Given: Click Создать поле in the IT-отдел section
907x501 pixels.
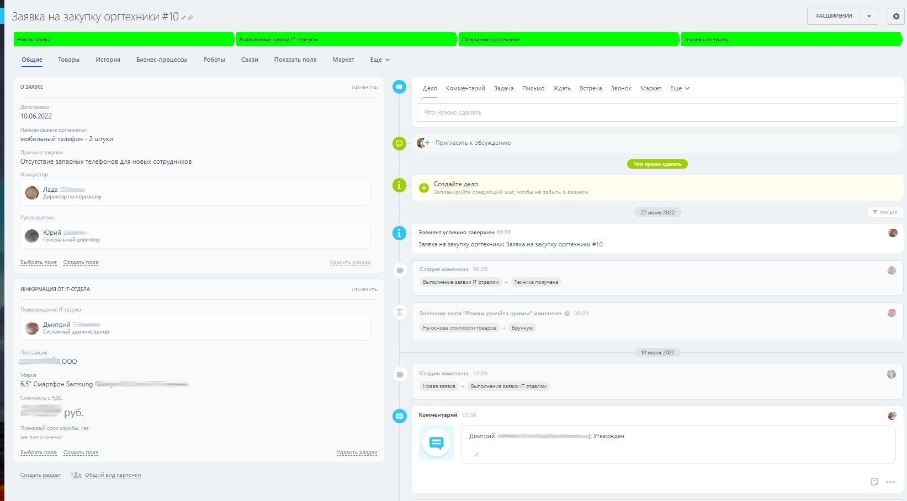Looking at the screenshot, I should [x=81, y=452].
